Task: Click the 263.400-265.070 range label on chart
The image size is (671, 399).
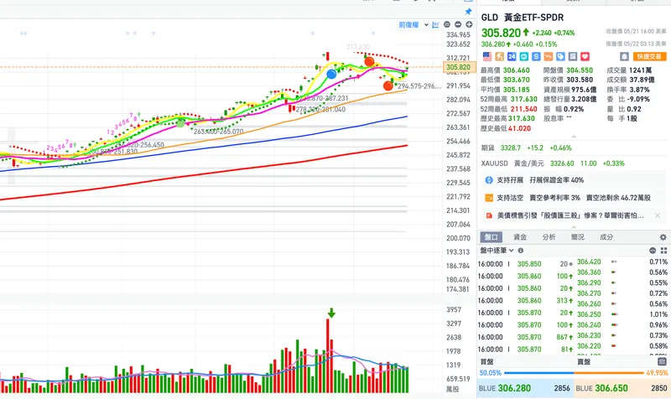Action: coord(218,132)
